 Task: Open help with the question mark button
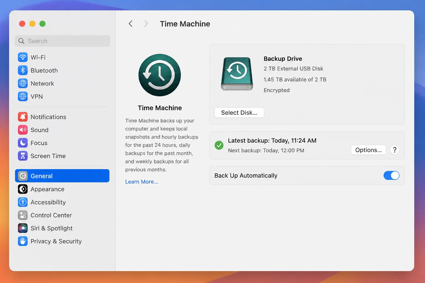tap(395, 150)
